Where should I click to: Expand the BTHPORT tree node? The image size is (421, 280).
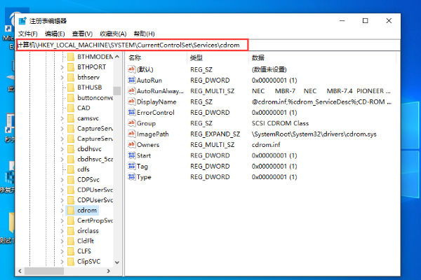(x=62, y=67)
